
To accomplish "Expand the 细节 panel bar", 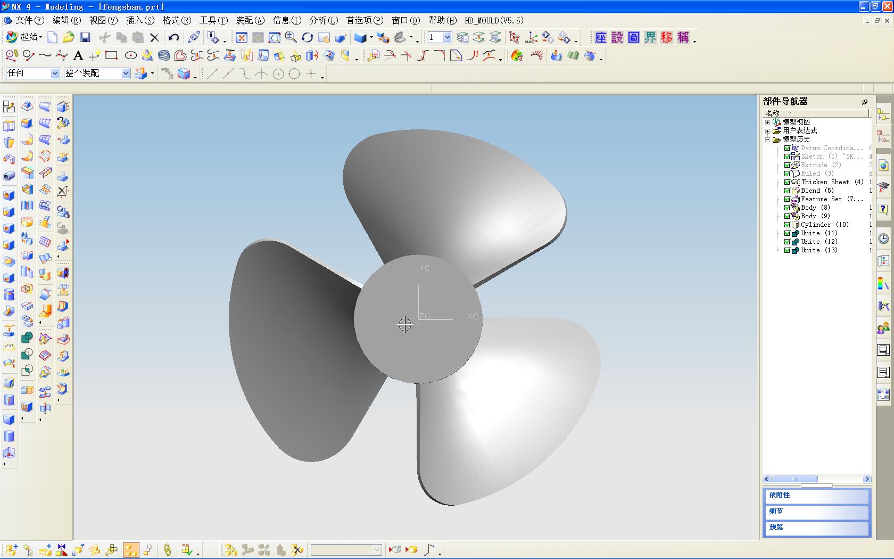I will coord(817,512).
